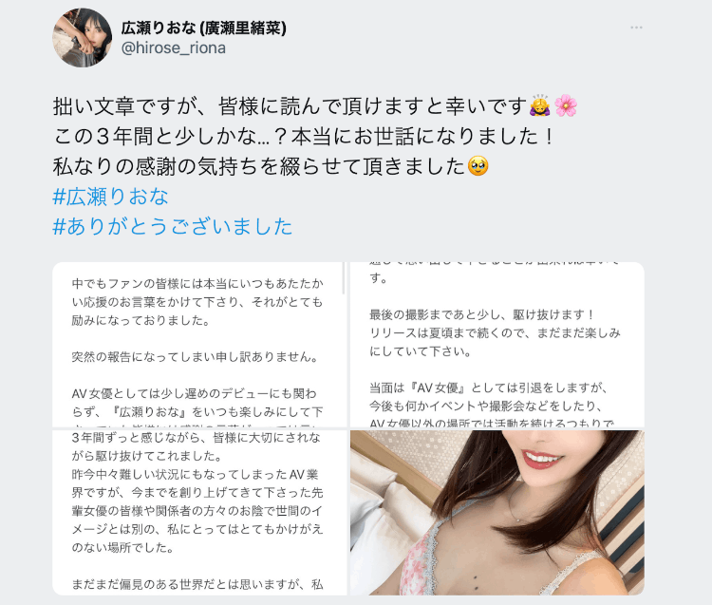This screenshot has height=605, width=712.
Task: Click the pink cherry blossom emoji
Action: coord(566,105)
